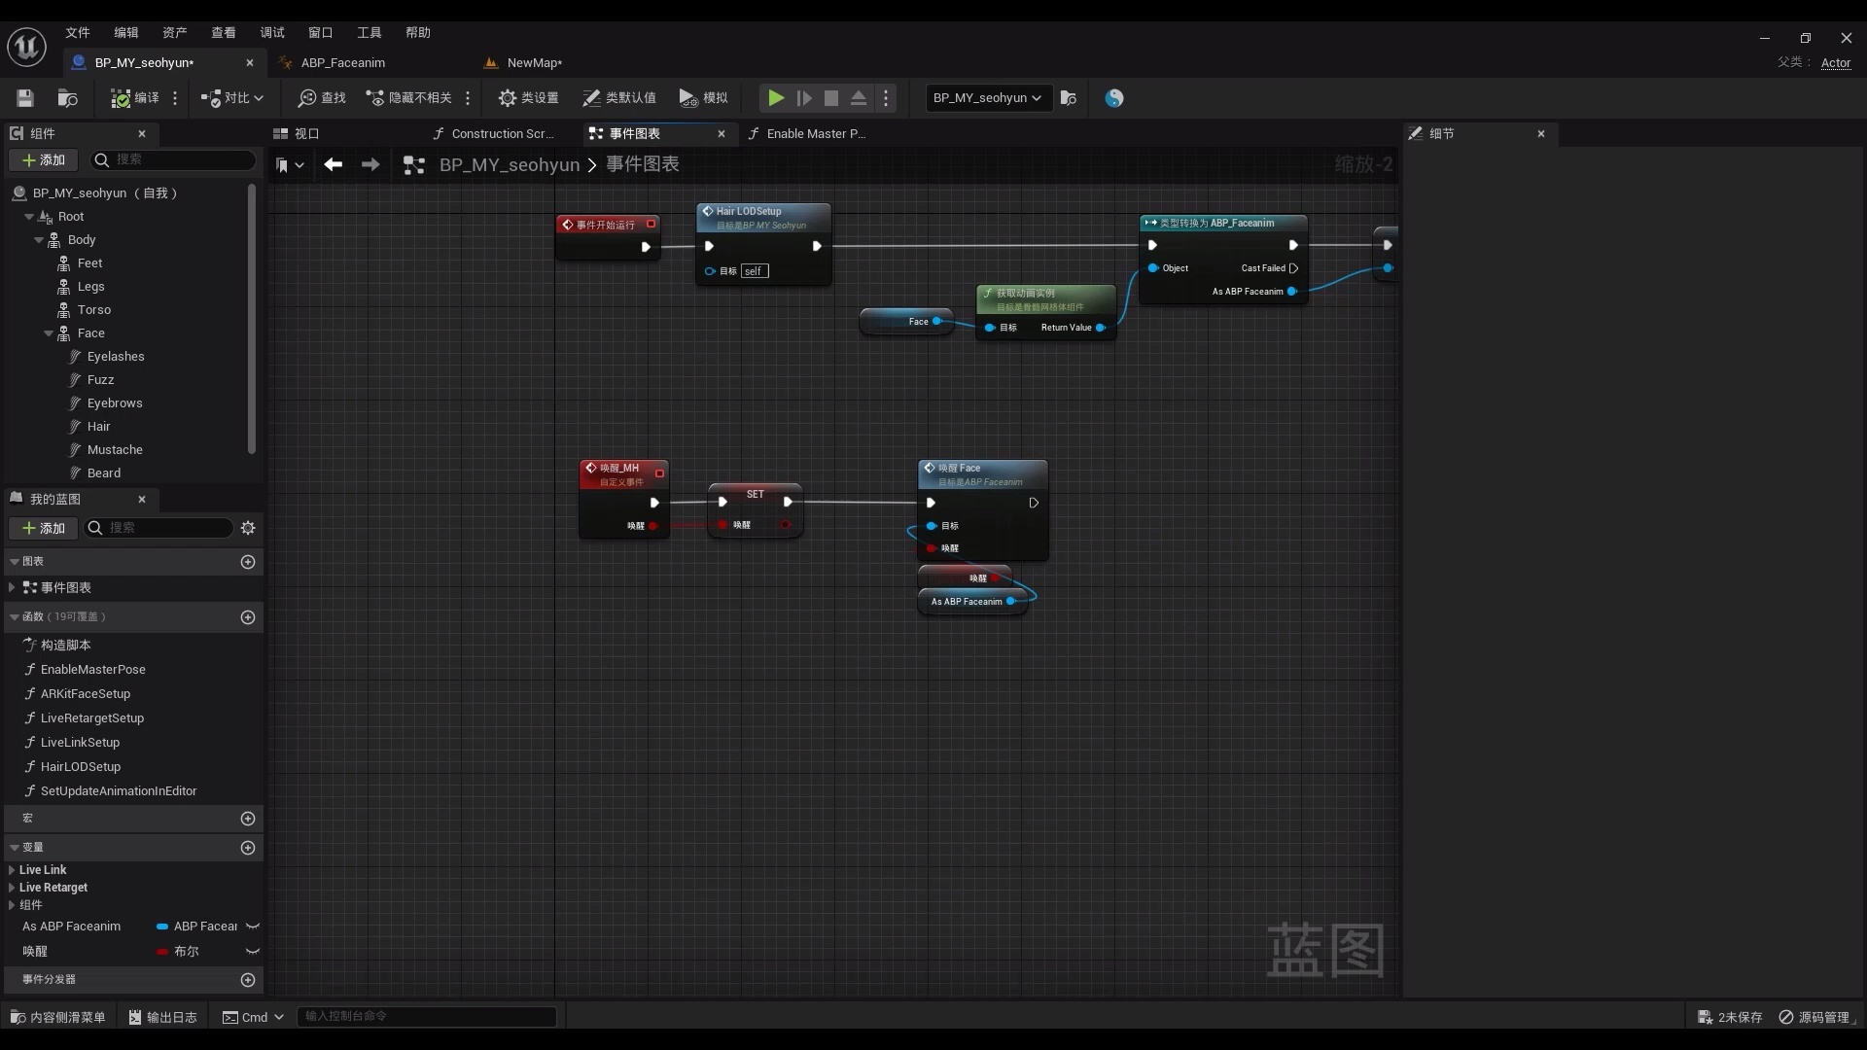Click the red boolean type swatch of 唤醒
Image resolution: width=1867 pixels, height=1050 pixels.
coord(162,952)
